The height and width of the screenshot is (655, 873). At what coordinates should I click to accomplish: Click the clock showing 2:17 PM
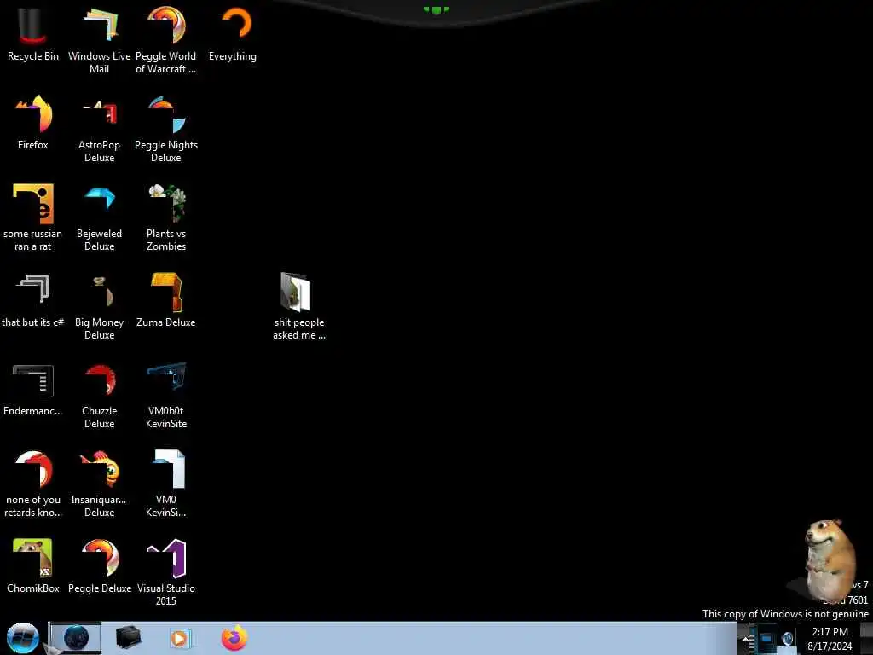tap(830, 639)
